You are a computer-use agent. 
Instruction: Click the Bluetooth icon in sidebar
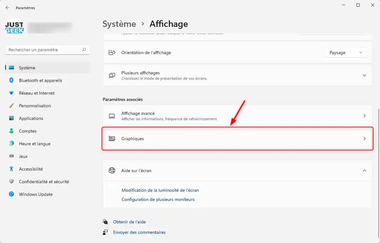pyautogui.click(x=11, y=80)
